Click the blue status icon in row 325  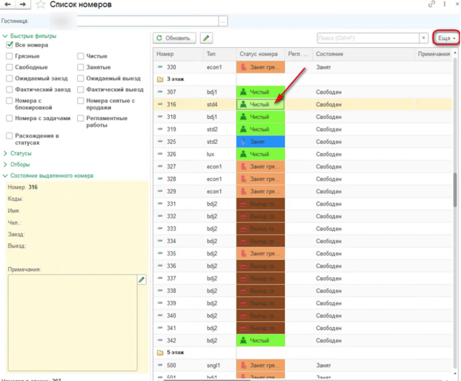click(x=244, y=142)
